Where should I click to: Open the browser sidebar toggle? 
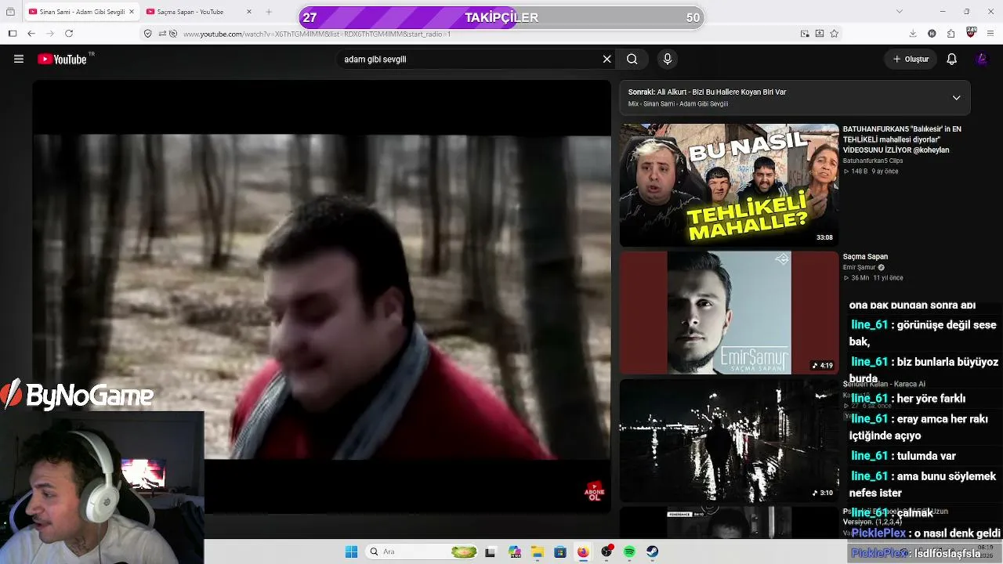pos(13,34)
